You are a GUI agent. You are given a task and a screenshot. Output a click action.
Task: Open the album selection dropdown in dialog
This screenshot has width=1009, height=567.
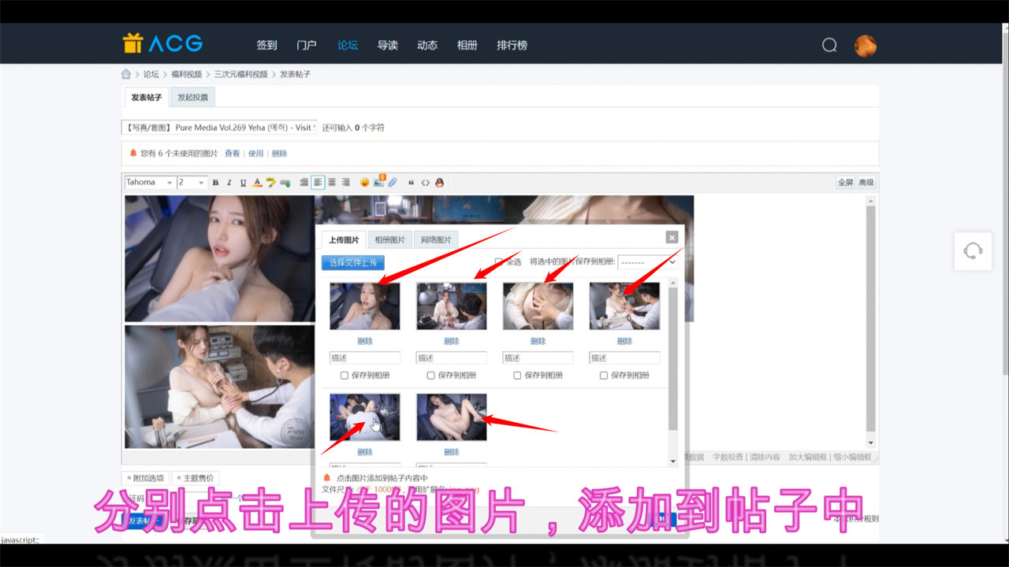[x=647, y=262]
